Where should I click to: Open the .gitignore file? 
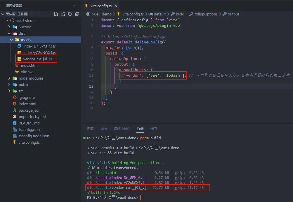(x=27, y=98)
